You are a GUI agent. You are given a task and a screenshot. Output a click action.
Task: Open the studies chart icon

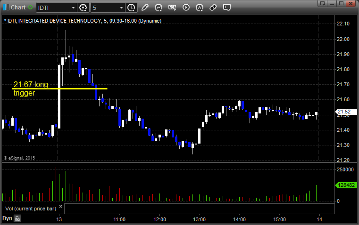tap(159, 8)
